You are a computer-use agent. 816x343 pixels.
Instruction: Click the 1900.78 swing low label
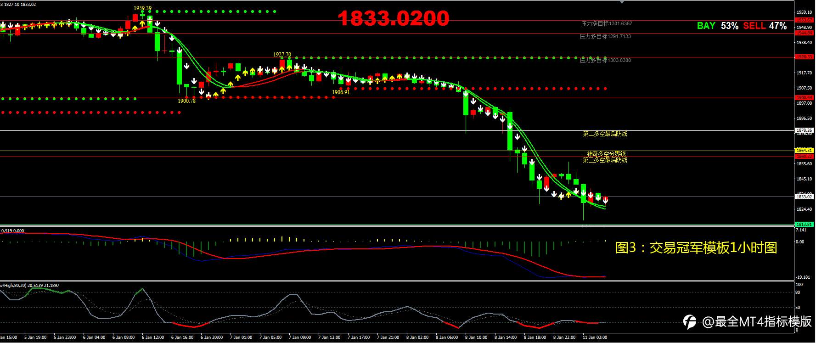tap(187, 101)
